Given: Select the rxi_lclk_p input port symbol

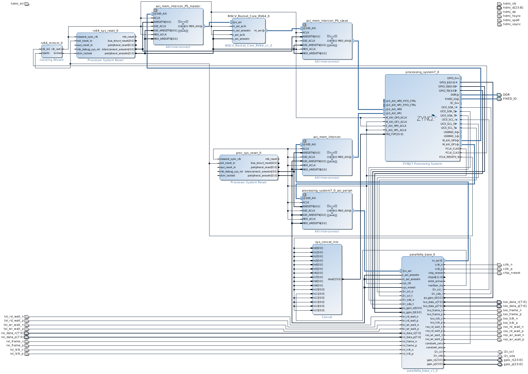Looking at the screenshot, I should pyautogui.click(x=27, y=354).
